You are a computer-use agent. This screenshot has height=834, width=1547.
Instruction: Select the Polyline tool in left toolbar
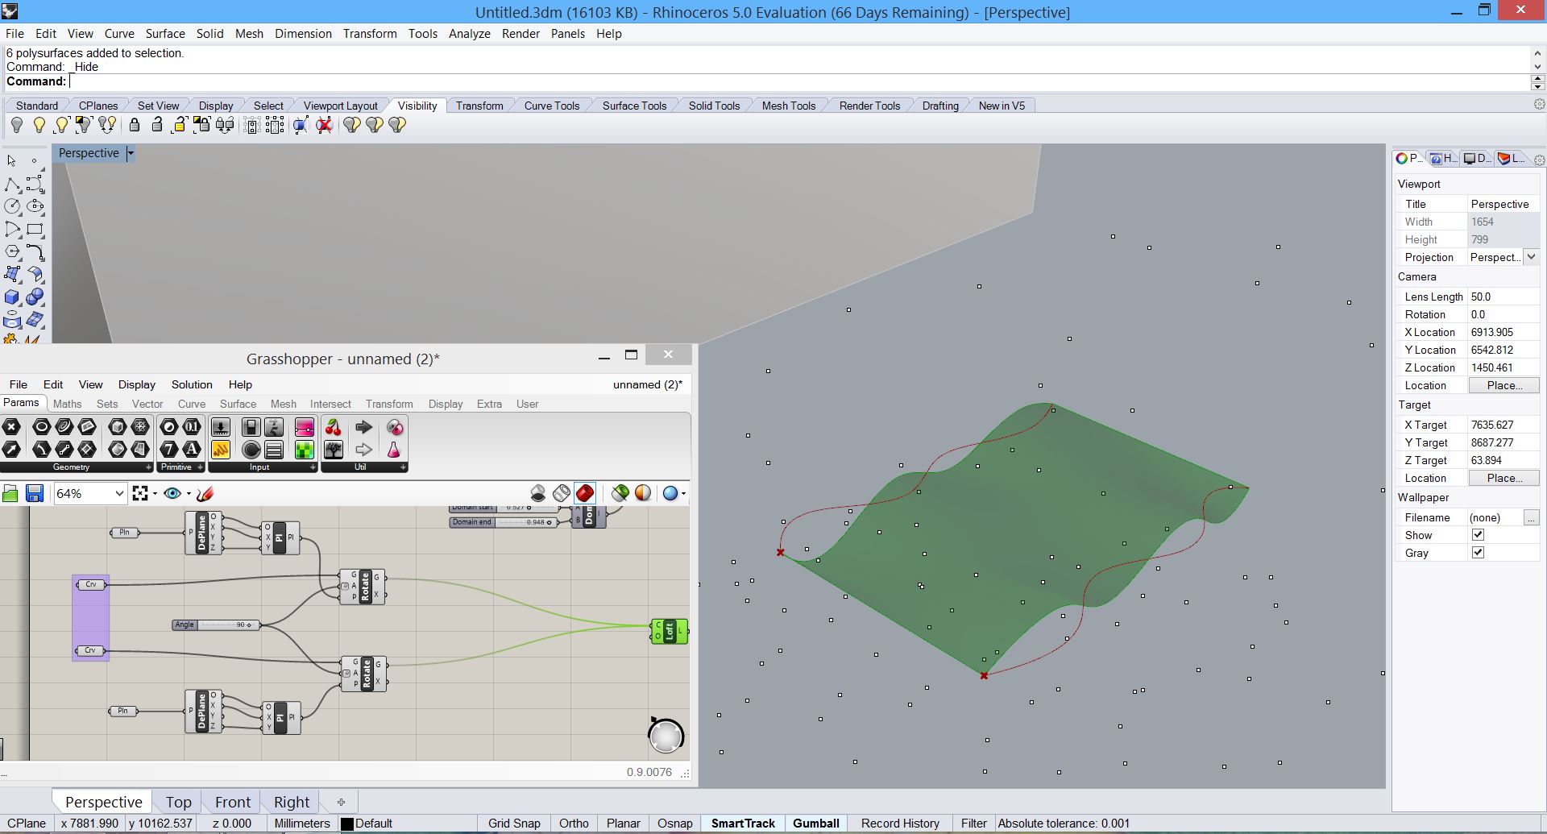click(x=12, y=184)
